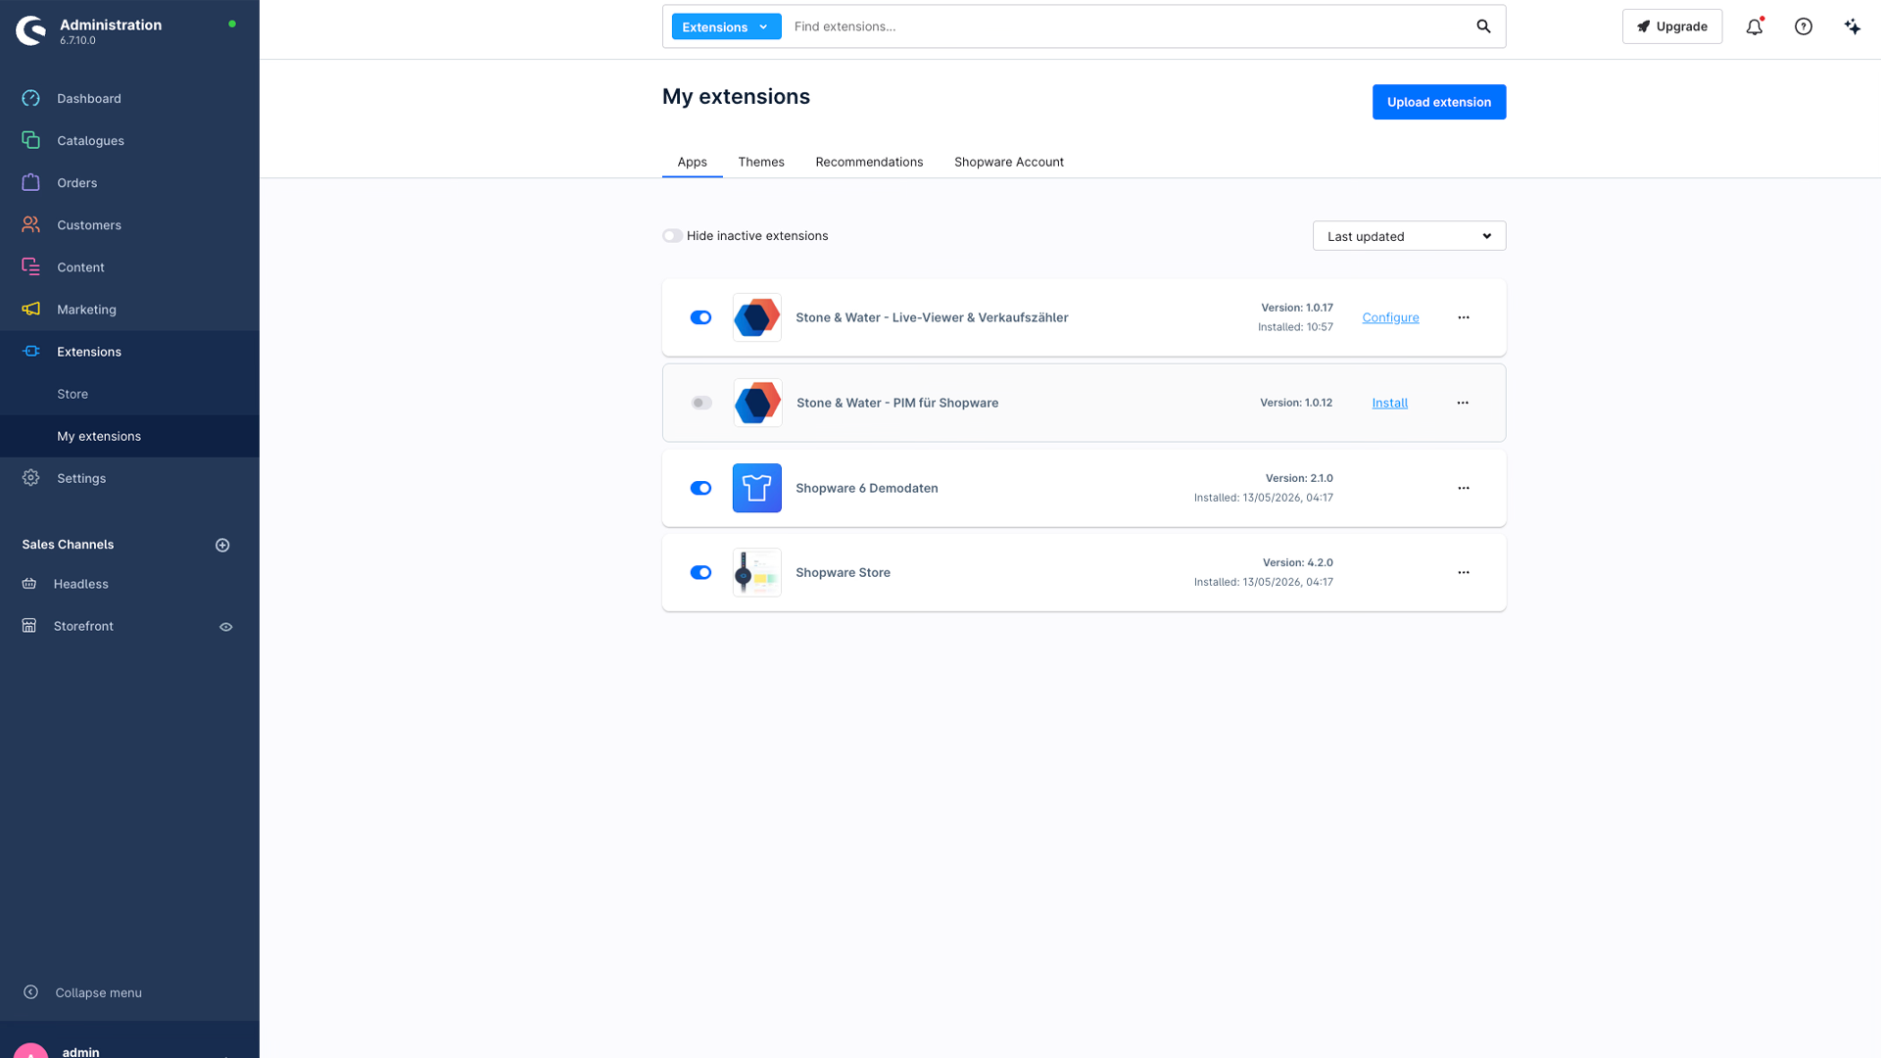
Task: Click the Upload extension button
Action: click(1439, 102)
